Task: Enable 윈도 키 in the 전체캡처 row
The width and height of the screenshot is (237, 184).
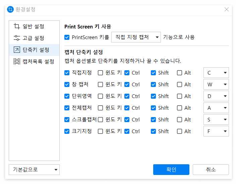Action: (100, 108)
